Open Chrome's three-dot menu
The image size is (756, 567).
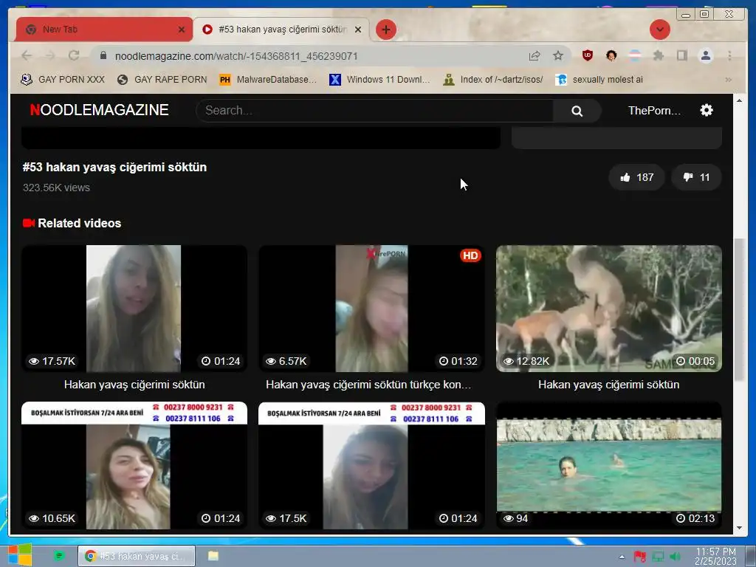[729, 55]
